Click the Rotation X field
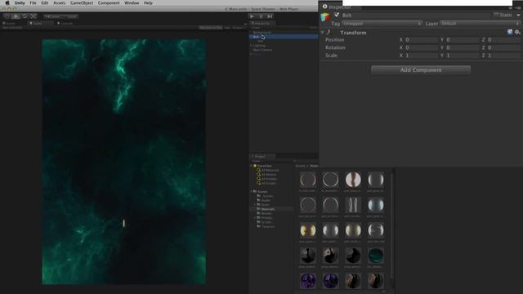 (421, 47)
